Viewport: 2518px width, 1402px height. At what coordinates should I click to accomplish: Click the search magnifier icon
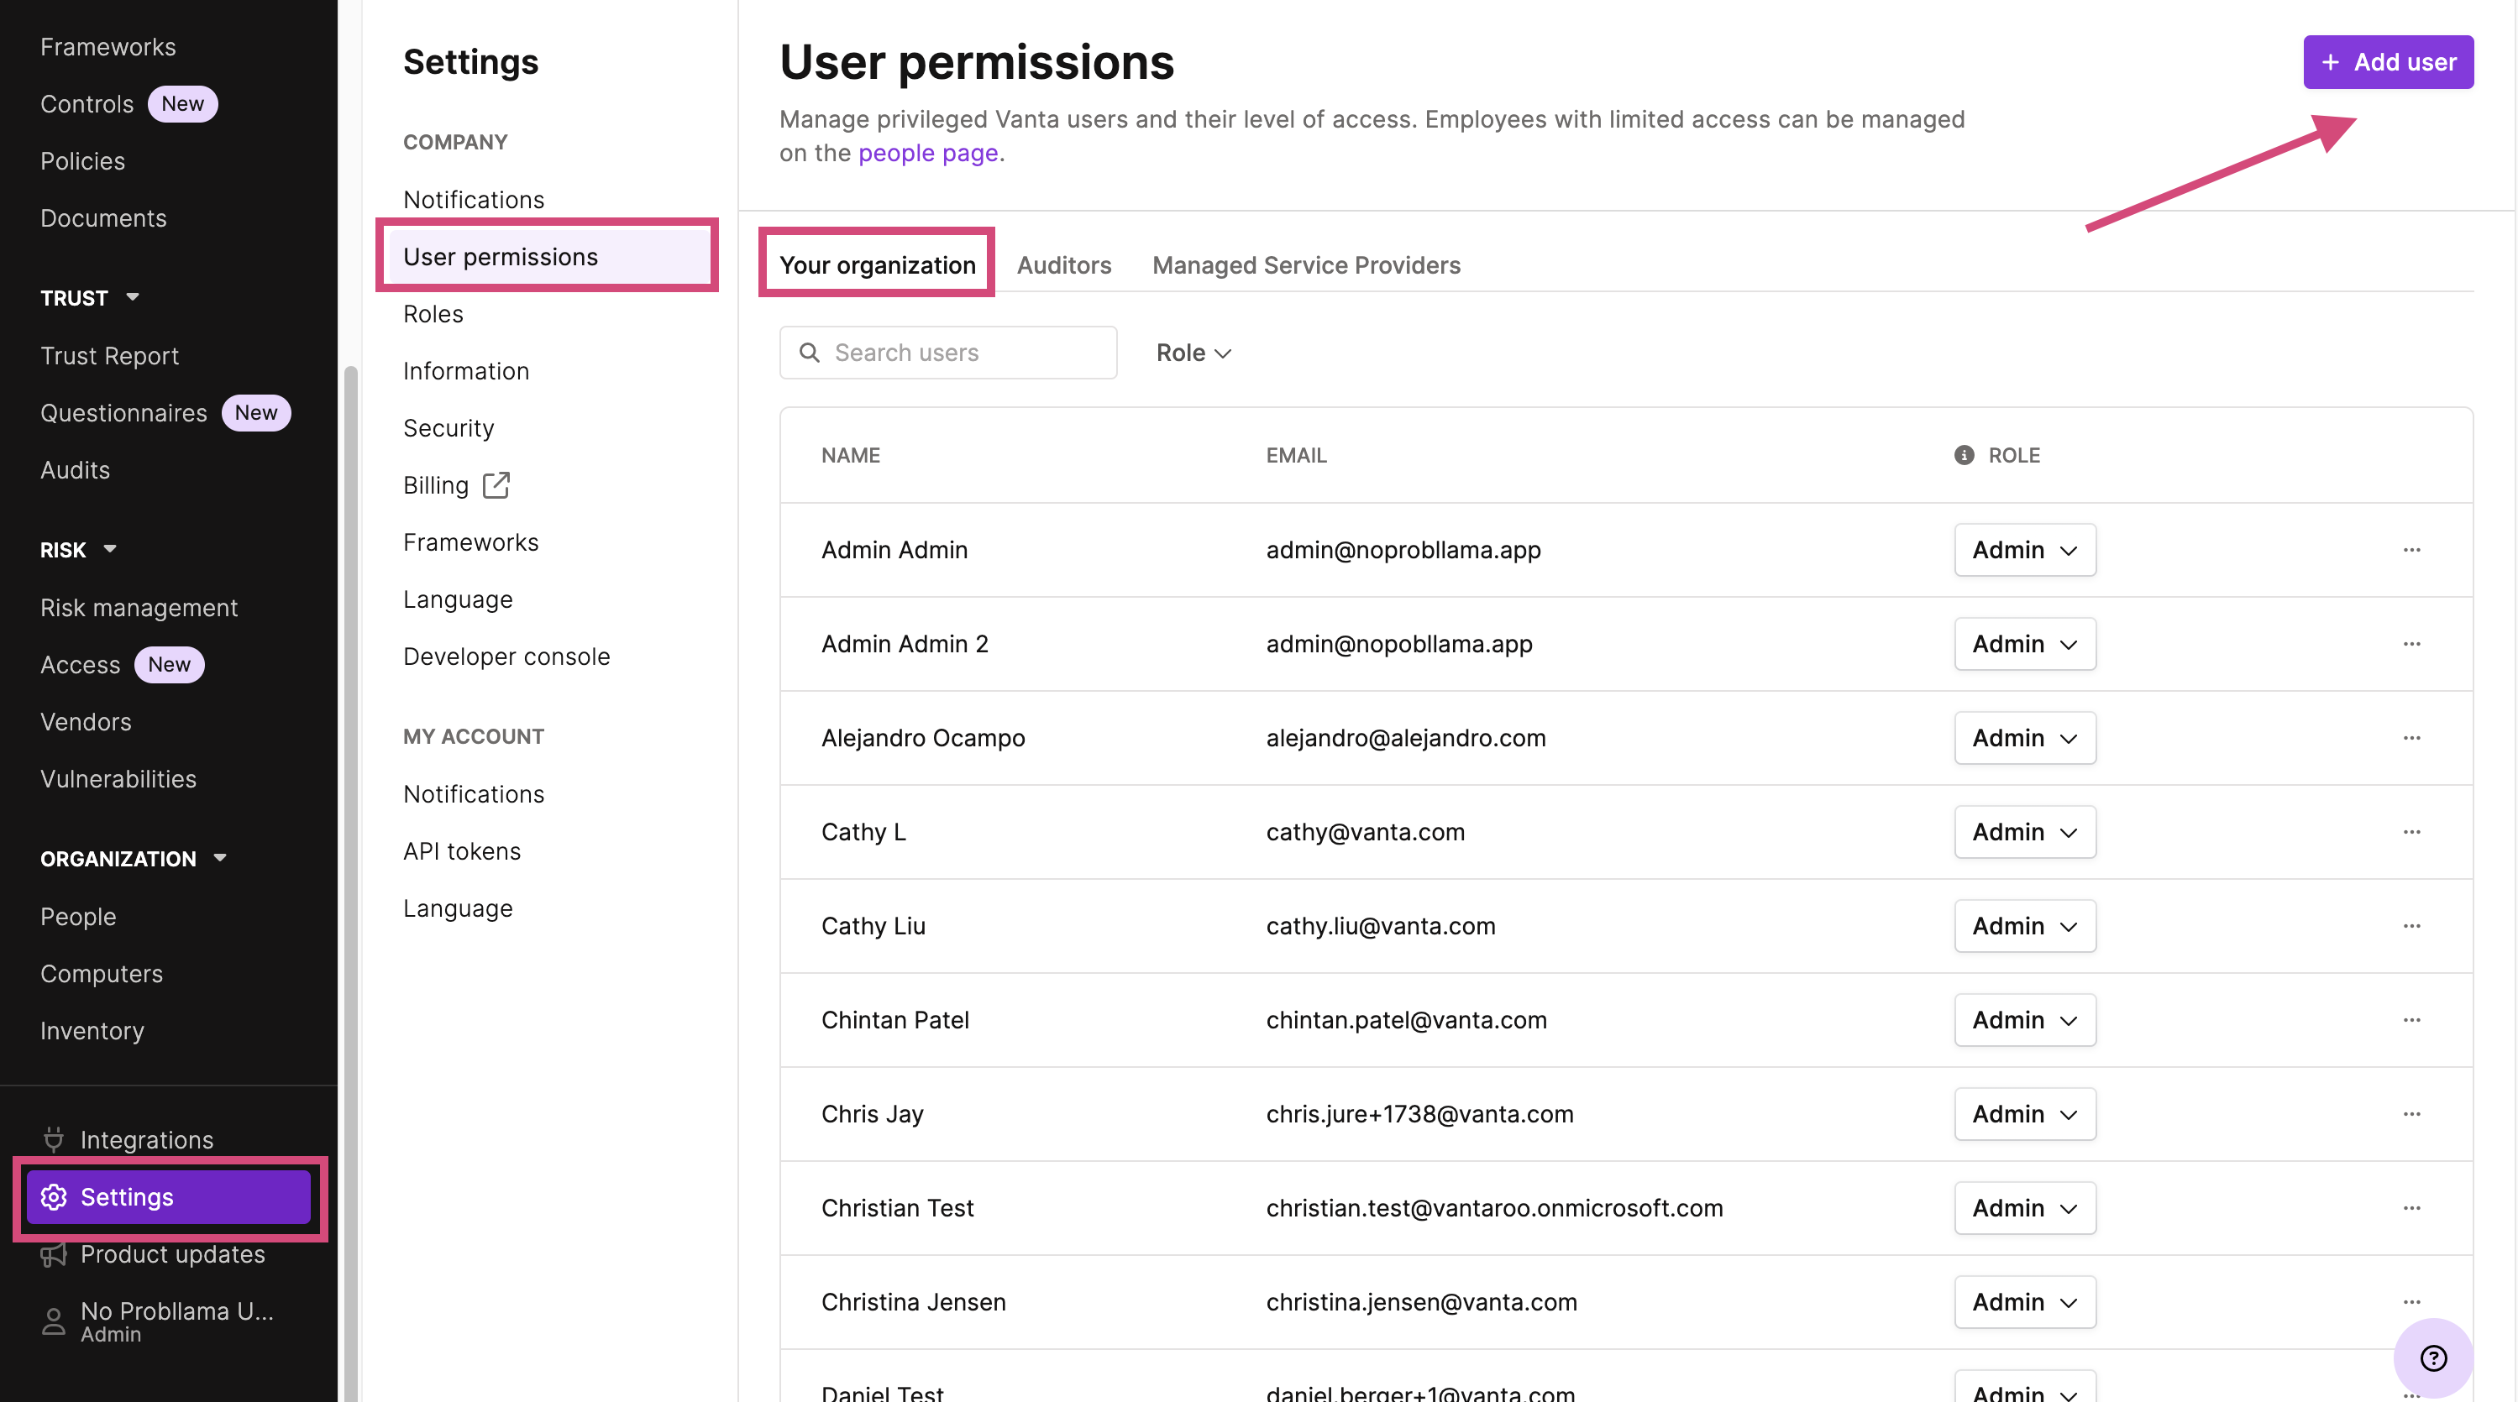point(810,353)
